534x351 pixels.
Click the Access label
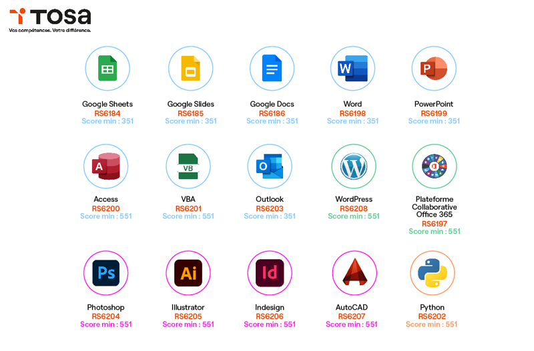[106, 199]
